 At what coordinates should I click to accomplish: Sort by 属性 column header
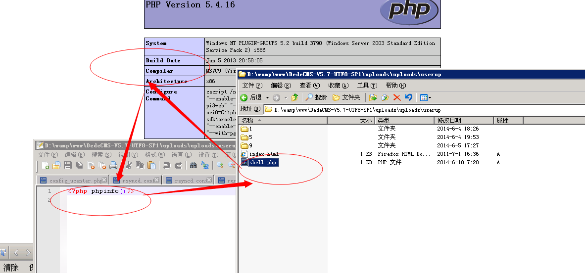coord(508,121)
